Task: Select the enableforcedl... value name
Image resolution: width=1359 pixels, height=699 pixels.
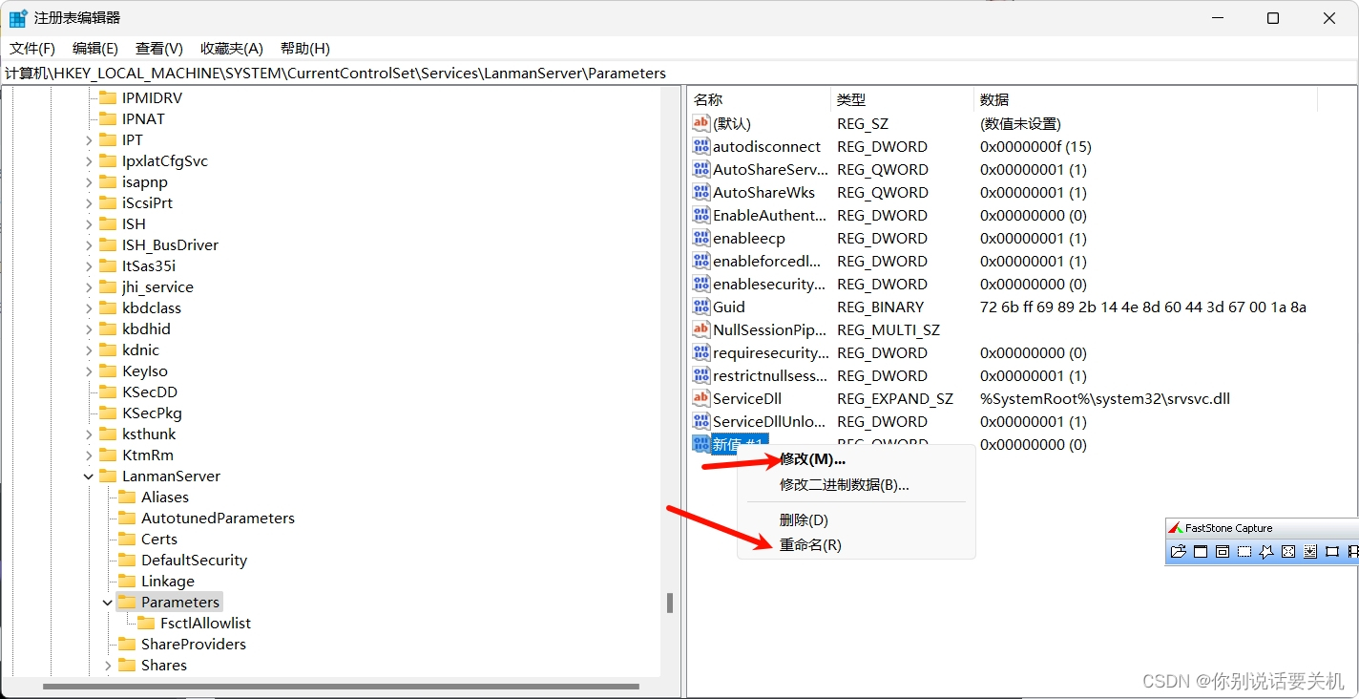Action: point(766,261)
